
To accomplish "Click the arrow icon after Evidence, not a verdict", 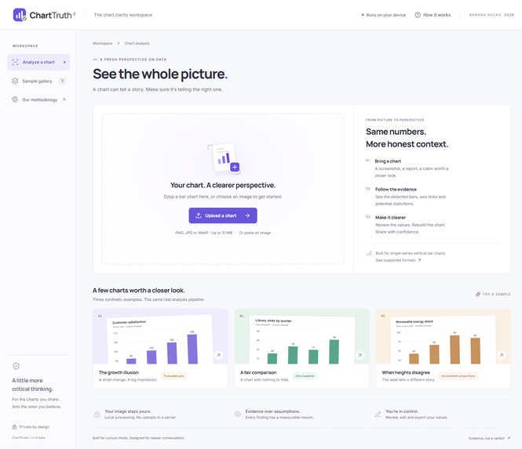I will pos(509,438).
